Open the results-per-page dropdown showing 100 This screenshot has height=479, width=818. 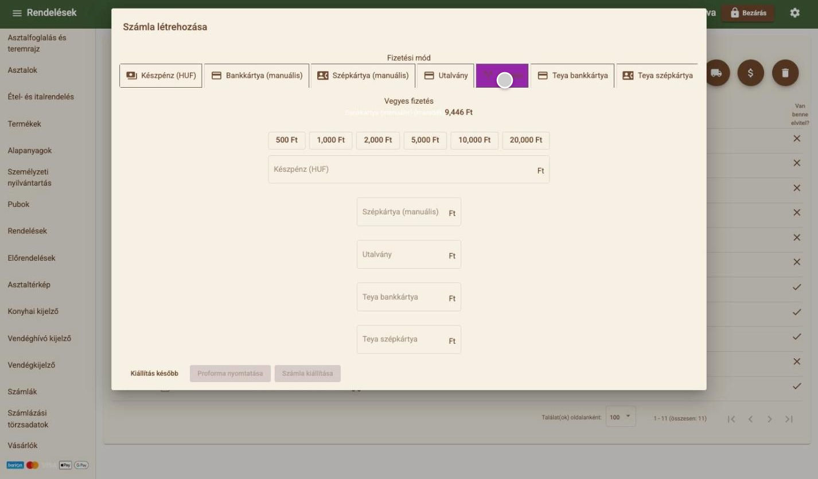pos(621,417)
